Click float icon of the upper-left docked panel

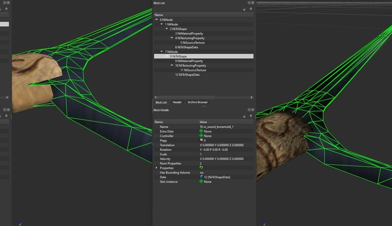pos(4,2)
